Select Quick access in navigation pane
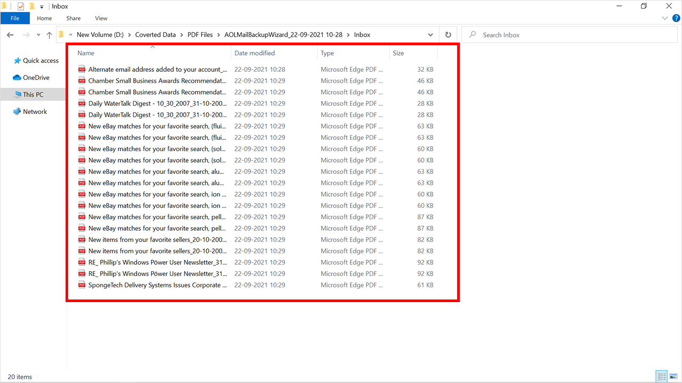This screenshot has height=383, width=682. (36, 61)
